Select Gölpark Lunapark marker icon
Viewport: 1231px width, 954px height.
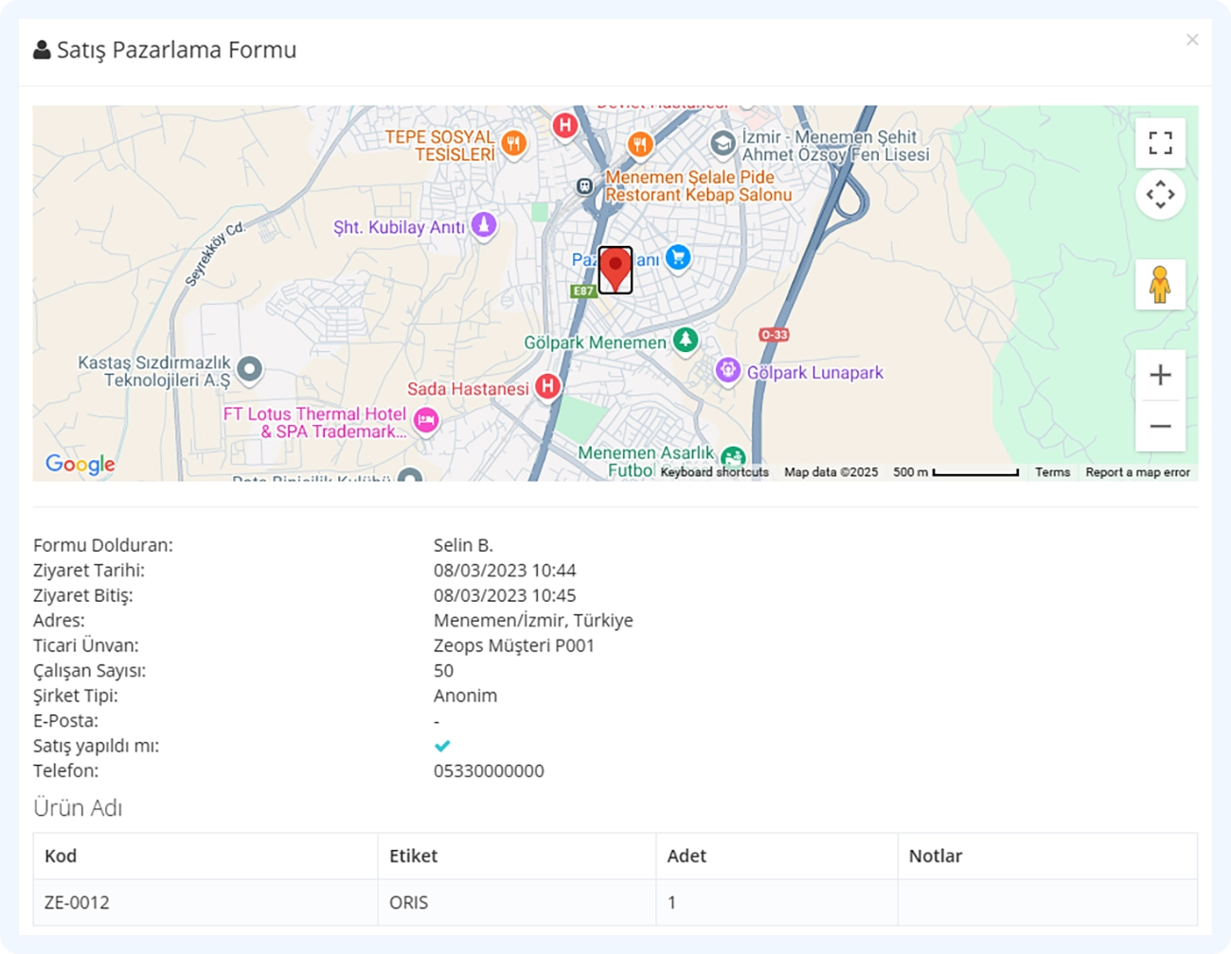click(727, 370)
